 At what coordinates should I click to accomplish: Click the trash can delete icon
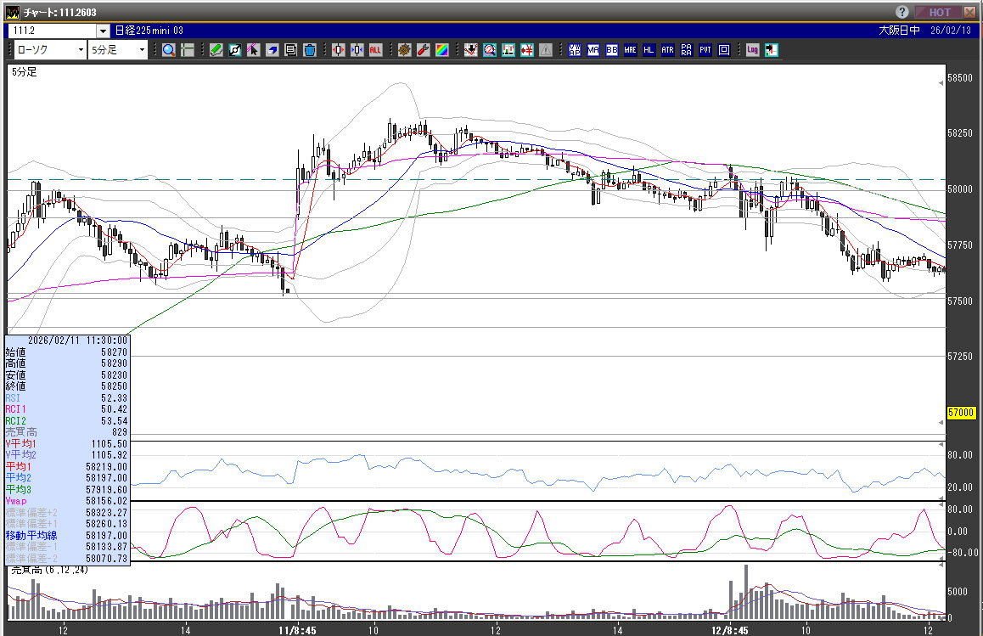click(x=309, y=50)
